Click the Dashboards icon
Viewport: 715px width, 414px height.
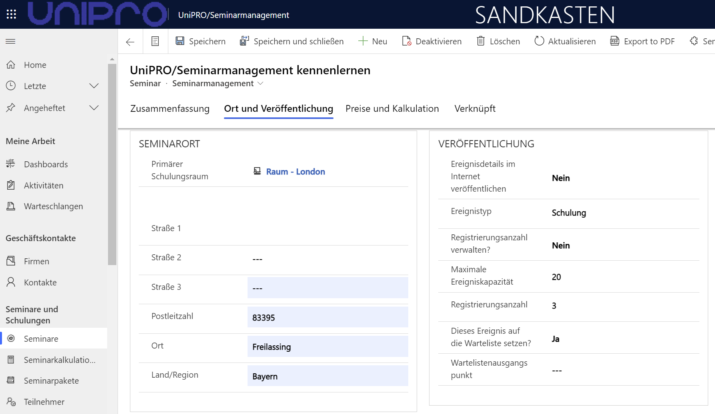pos(11,164)
